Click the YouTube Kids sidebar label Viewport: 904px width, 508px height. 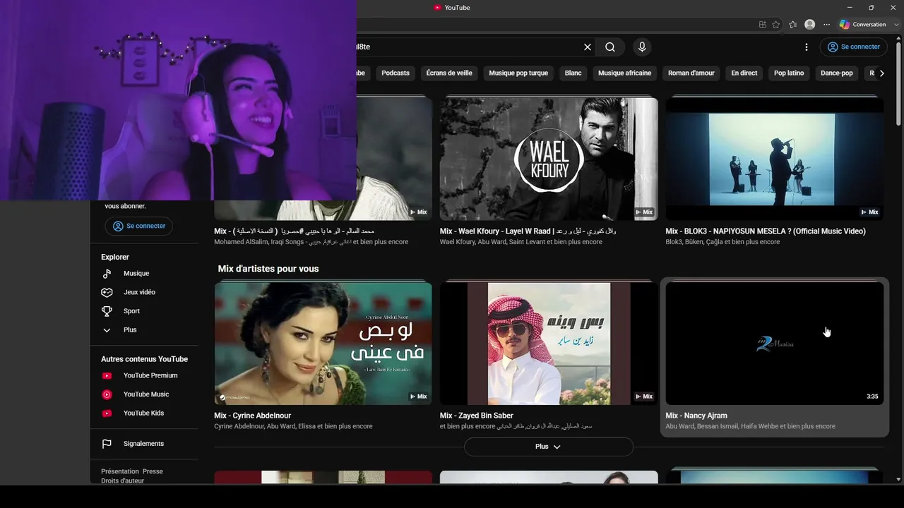point(143,413)
